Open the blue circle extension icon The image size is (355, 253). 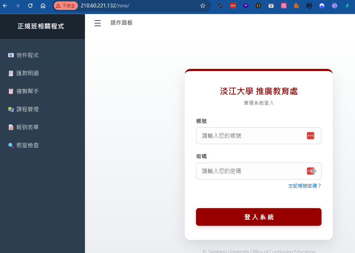[322, 6]
